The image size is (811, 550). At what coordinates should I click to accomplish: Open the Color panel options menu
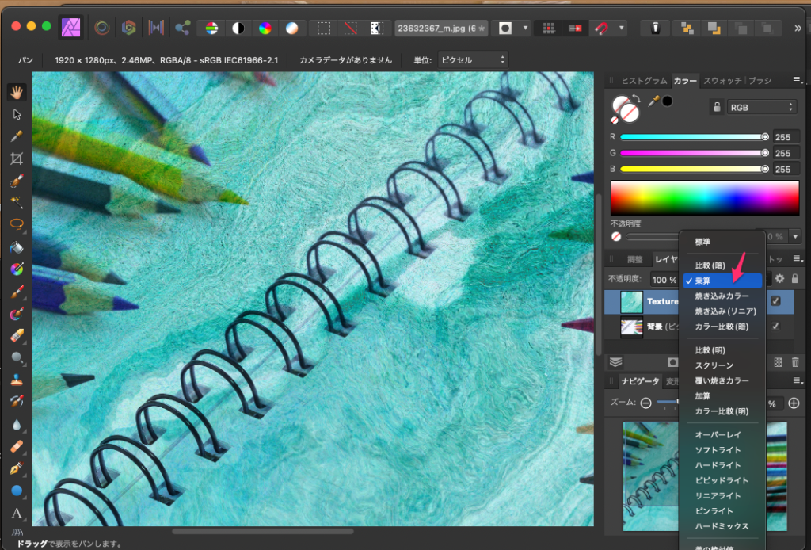pyautogui.click(x=797, y=81)
